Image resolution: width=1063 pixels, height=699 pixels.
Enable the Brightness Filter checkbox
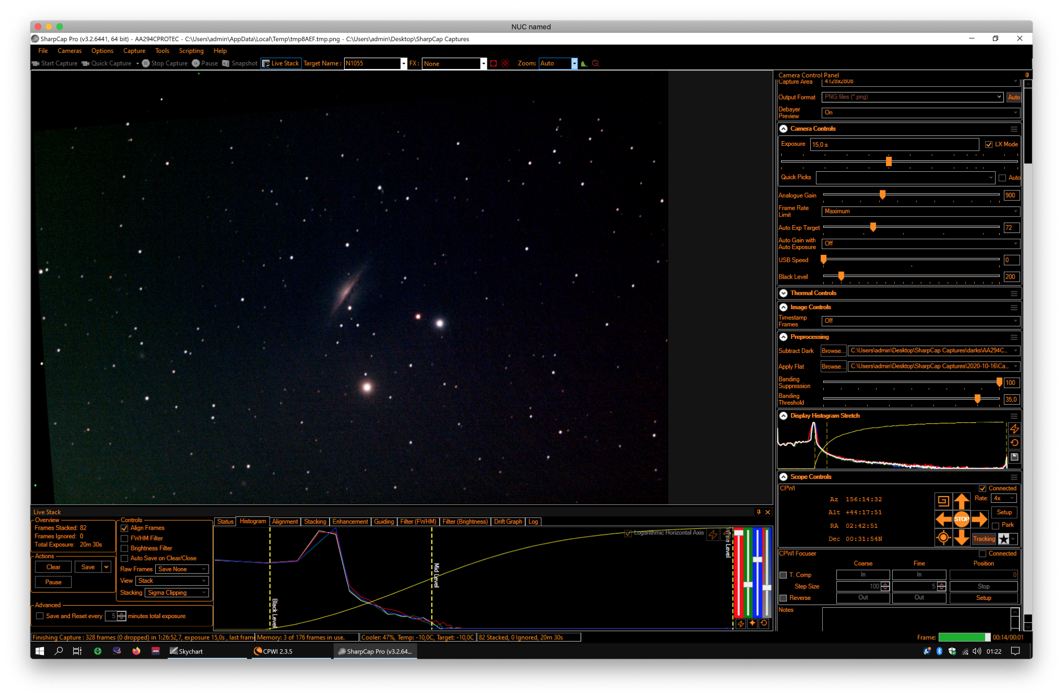tap(125, 549)
